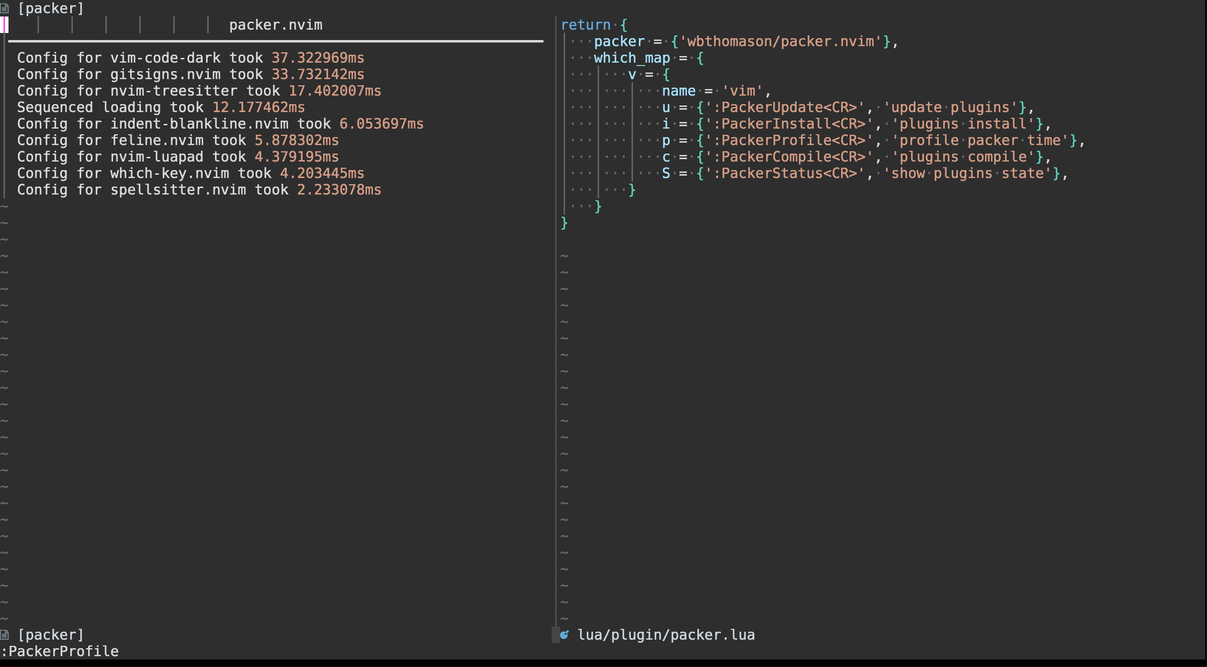This screenshot has height=667, width=1207.
Task: Click the c mapping key
Action: pyautogui.click(x=666, y=157)
